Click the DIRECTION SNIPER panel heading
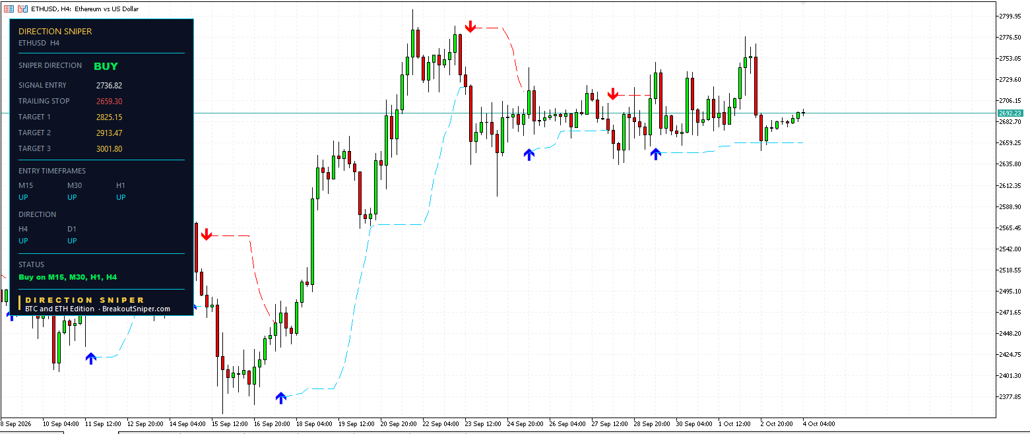This screenshot has width=1030, height=434. click(x=55, y=31)
